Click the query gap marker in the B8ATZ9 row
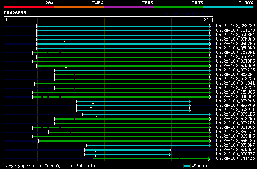Screen dimensions: 257x169 point(58,134)
